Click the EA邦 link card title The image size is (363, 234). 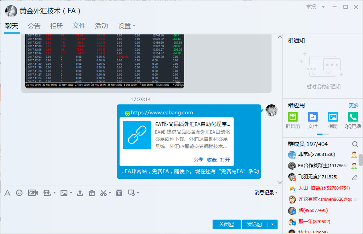(193, 124)
